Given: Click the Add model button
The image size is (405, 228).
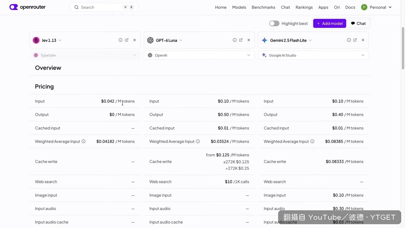Looking at the screenshot, I should click(x=330, y=23).
